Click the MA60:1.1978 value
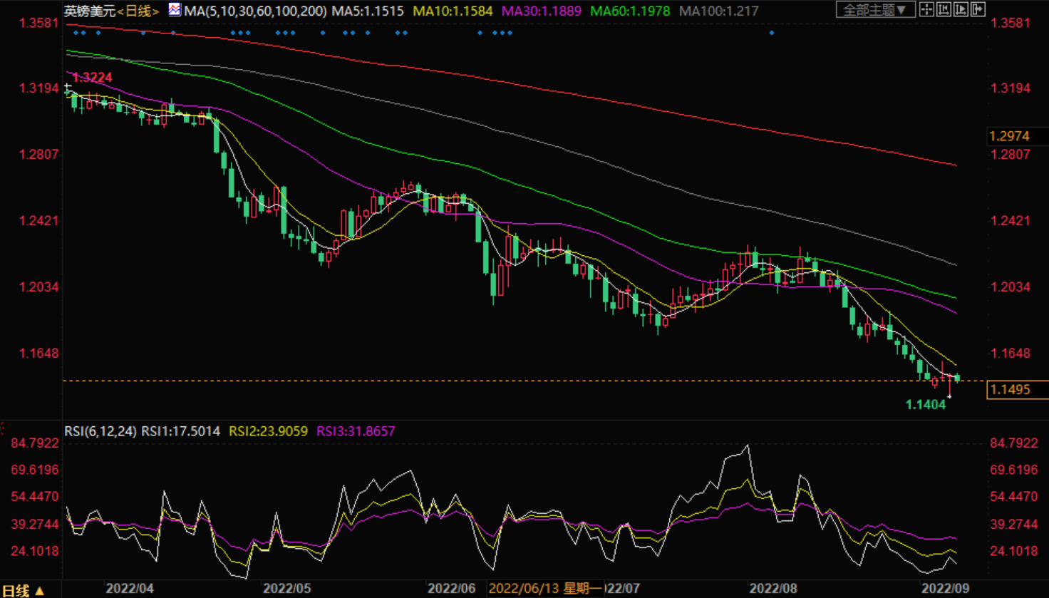 [630, 11]
